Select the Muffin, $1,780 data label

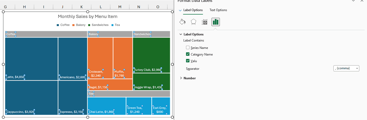(119, 73)
